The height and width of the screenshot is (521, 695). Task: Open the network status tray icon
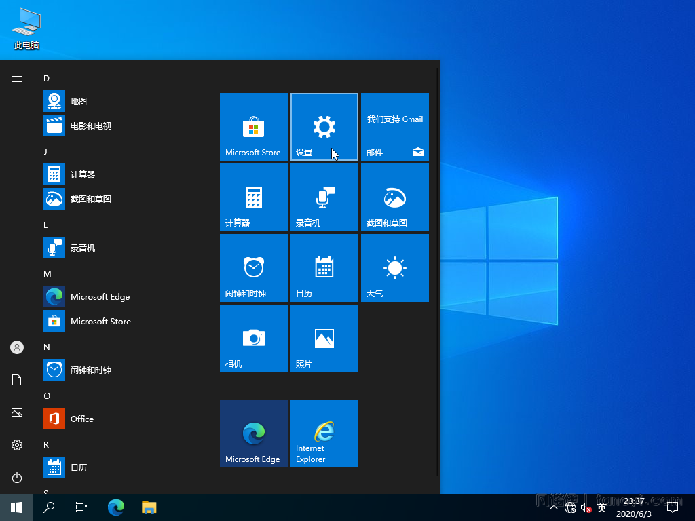(x=570, y=507)
